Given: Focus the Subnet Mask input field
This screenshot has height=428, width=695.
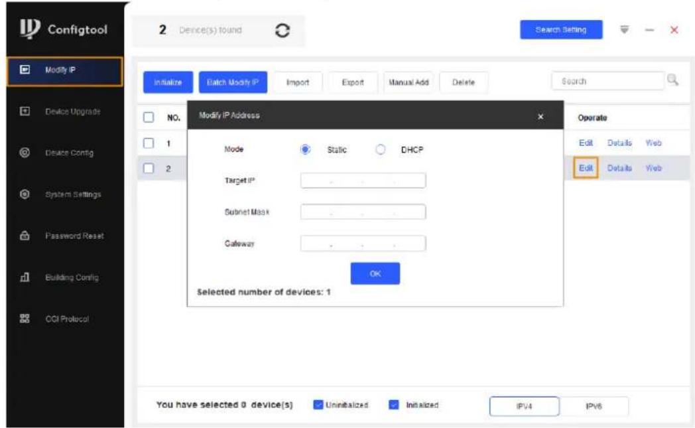Looking at the screenshot, I should pyautogui.click(x=363, y=212).
